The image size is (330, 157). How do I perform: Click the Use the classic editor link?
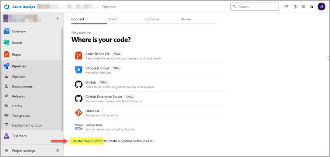click(87, 141)
